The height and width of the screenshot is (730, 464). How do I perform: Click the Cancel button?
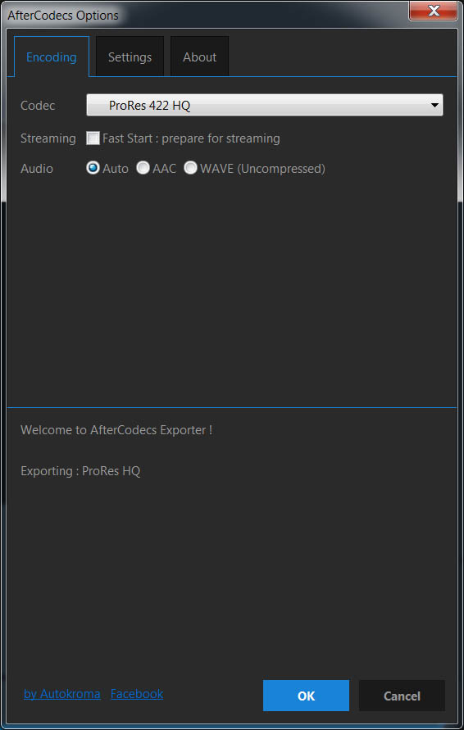tap(402, 696)
